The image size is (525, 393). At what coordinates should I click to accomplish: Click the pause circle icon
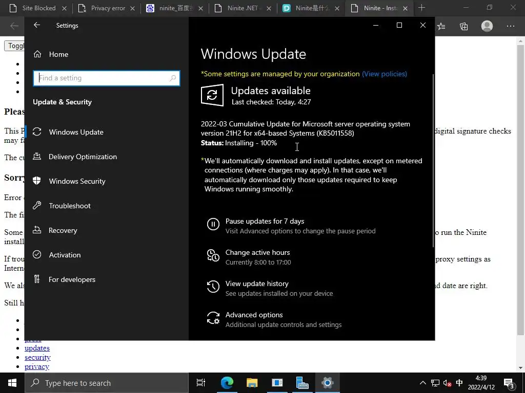click(x=213, y=224)
